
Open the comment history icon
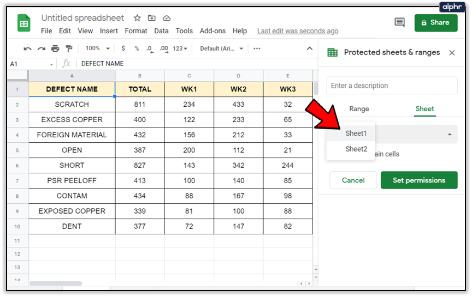(399, 22)
